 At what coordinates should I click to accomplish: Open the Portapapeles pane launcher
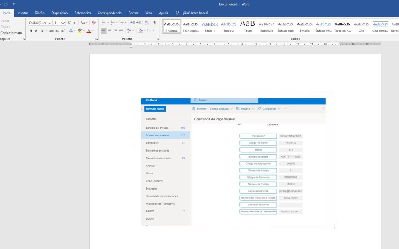24,39
